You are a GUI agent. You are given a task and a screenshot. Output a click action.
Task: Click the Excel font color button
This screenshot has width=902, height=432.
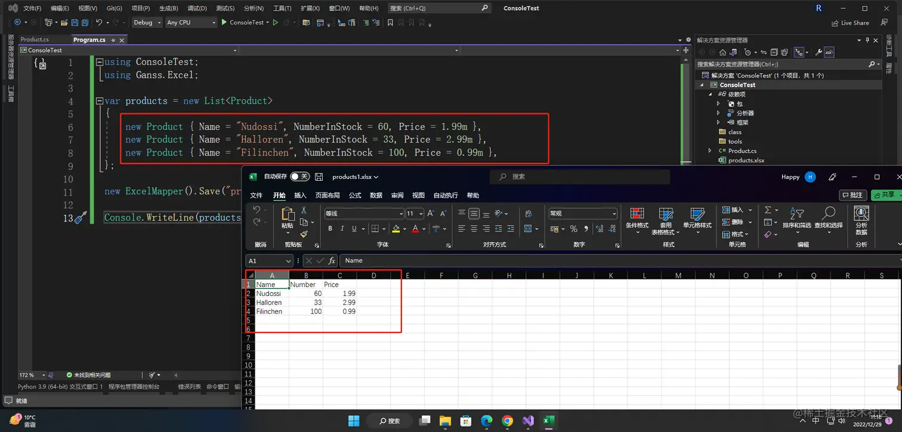415,229
